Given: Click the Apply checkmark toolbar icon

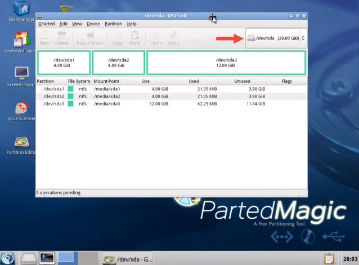Looking at the screenshot, I should tap(173, 38).
